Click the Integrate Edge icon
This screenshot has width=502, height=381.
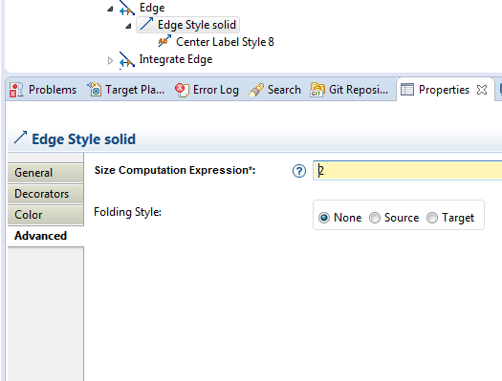click(127, 59)
